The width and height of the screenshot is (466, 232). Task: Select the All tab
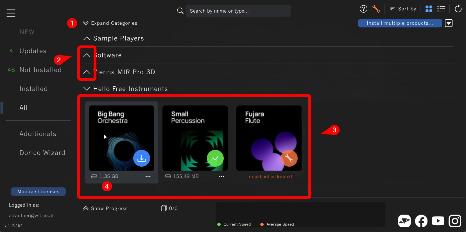pos(24,108)
